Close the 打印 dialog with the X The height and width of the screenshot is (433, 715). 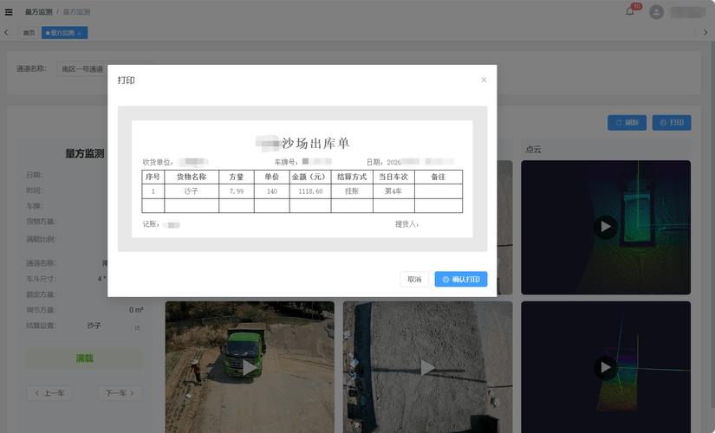coord(484,81)
